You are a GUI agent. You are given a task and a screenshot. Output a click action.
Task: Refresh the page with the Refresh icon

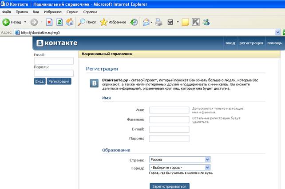tap(59, 22)
